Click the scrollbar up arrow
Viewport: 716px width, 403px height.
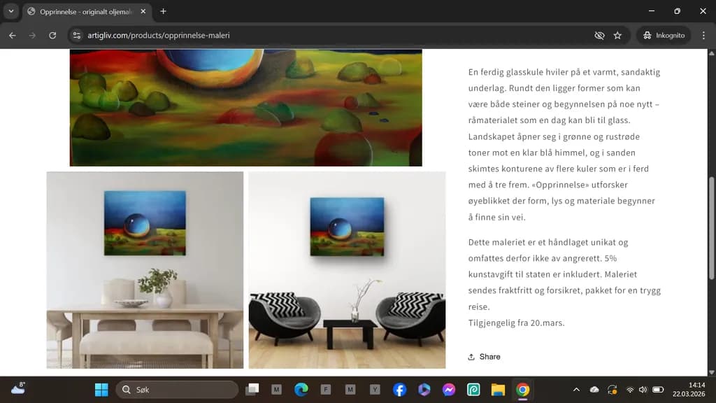(x=711, y=53)
